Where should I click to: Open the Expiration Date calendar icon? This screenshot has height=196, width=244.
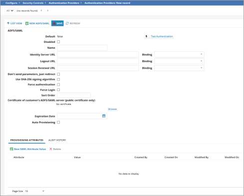click(x=104, y=116)
